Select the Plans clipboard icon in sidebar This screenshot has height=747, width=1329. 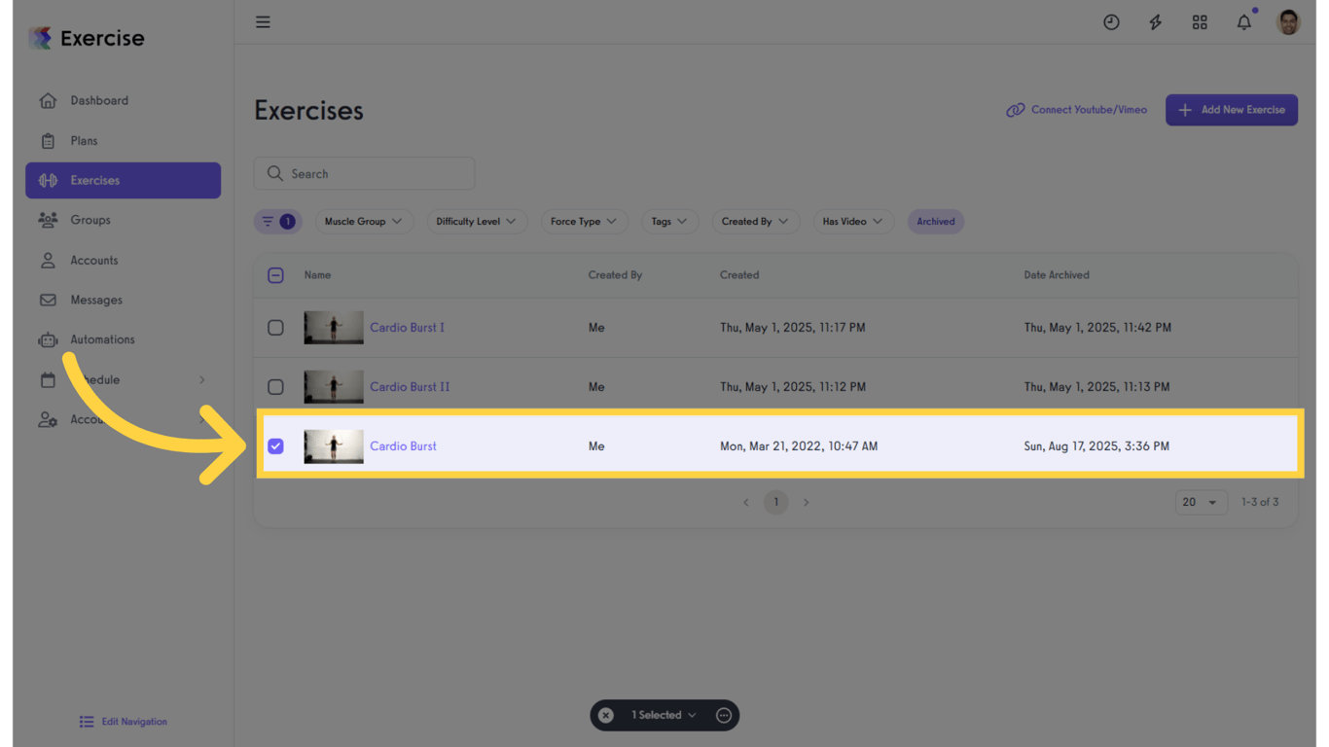point(48,140)
